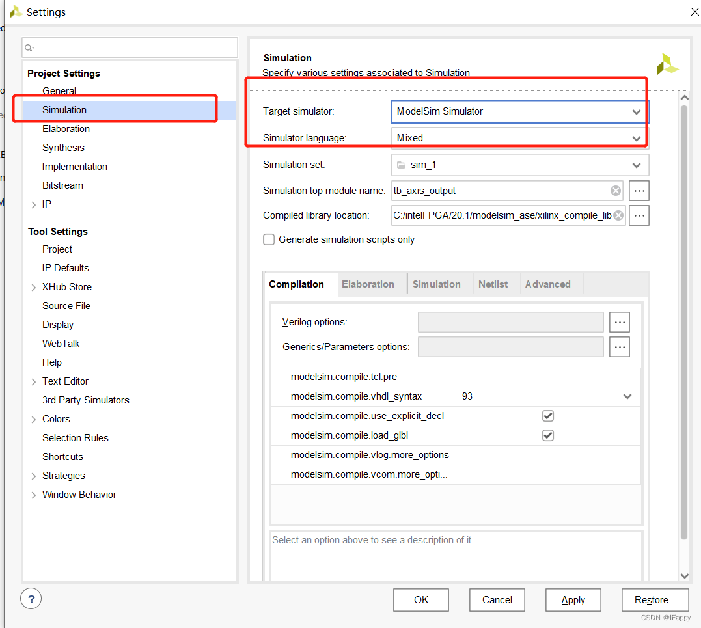Select 3rd Party Simulators item
Screen dimensions: 701x628
coord(86,400)
